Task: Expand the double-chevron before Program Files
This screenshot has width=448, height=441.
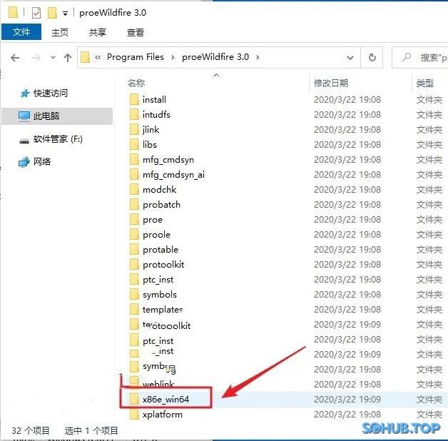Action: (98, 58)
